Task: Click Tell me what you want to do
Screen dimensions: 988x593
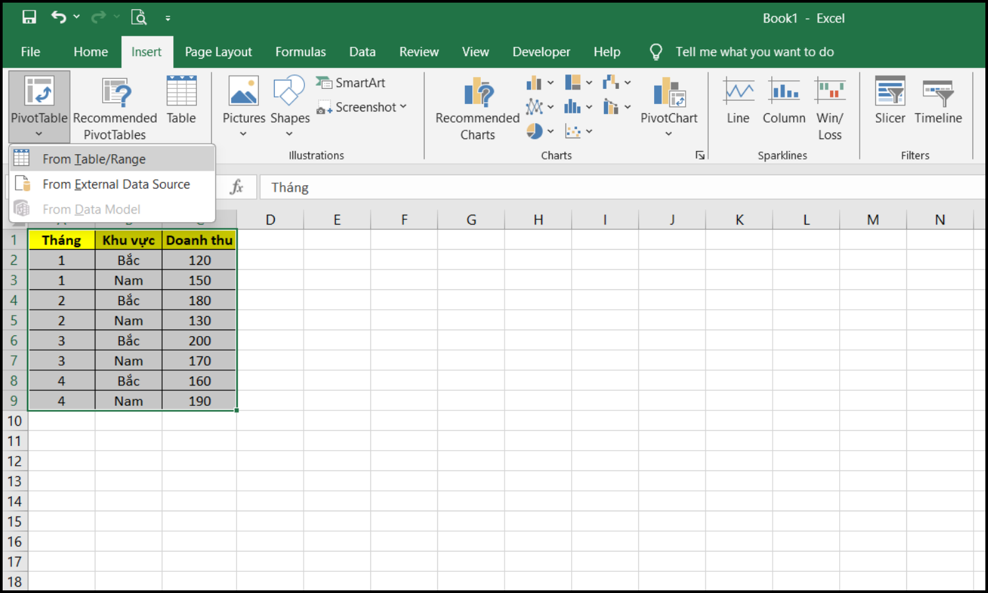Action: (755, 51)
